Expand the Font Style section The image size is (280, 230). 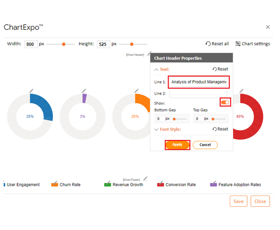[x=156, y=130]
